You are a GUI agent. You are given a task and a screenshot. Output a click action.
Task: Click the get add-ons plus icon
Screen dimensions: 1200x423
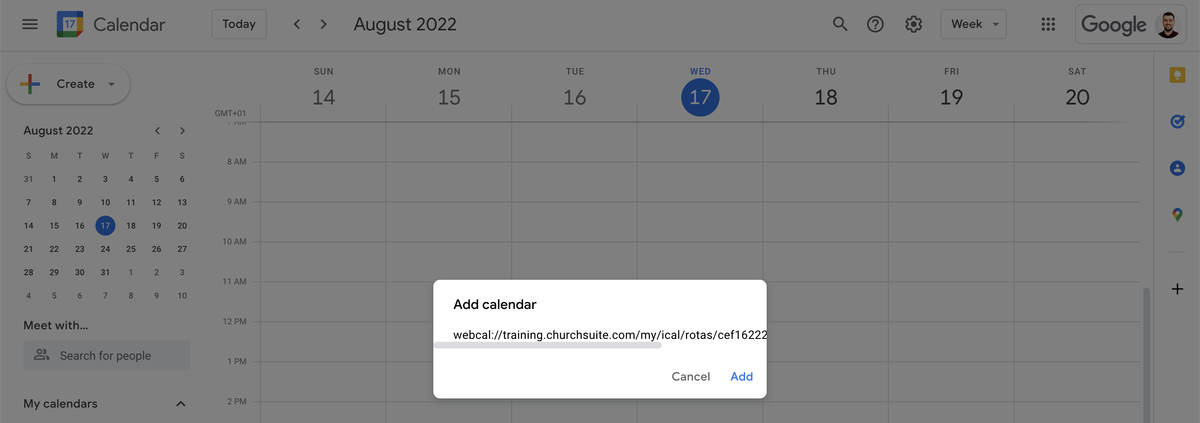1177,289
